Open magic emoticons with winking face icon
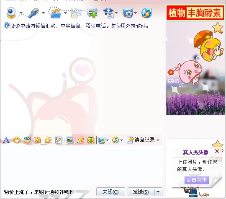Image resolution: width=226 pixels, height=199 pixels. 27,140
